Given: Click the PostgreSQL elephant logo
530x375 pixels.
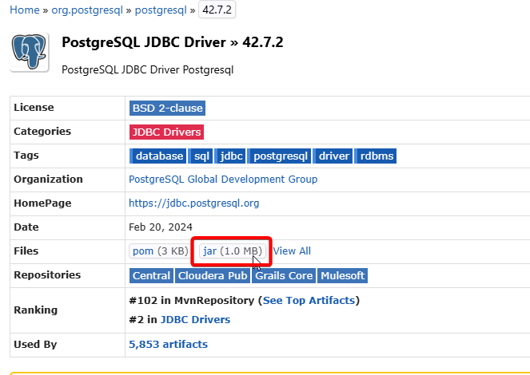Looking at the screenshot, I should coord(29,52).
